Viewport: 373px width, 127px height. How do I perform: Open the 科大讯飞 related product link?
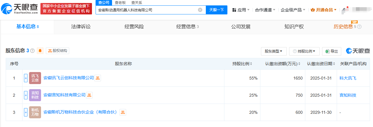click(x=348, y=78)
